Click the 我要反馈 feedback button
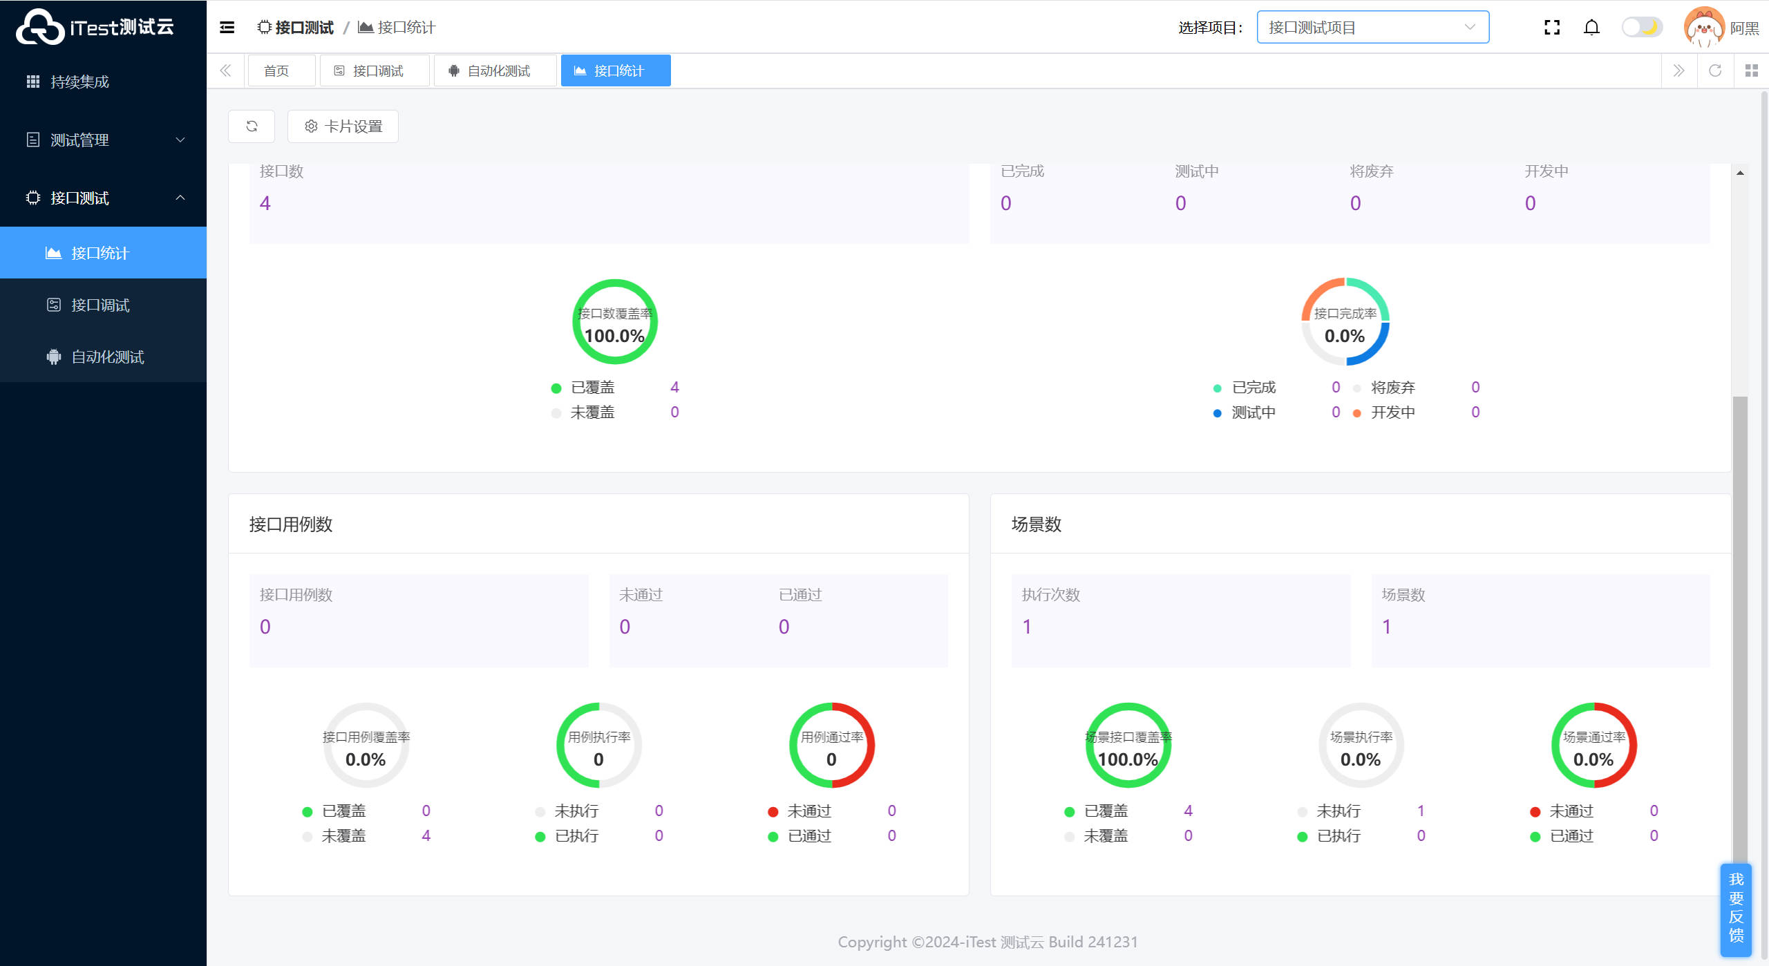Viewport: 1769px width, 966px height. [x=1736, y=908]
